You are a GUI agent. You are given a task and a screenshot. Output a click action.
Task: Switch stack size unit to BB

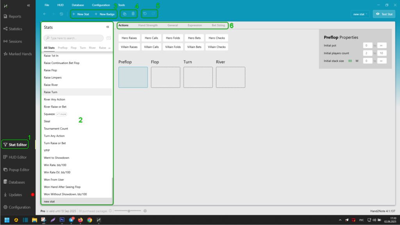click(350, 61)
